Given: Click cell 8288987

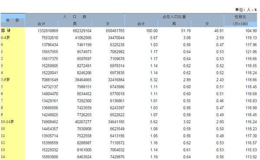Looking at the screenshot, I should click(x=84, y=143).
